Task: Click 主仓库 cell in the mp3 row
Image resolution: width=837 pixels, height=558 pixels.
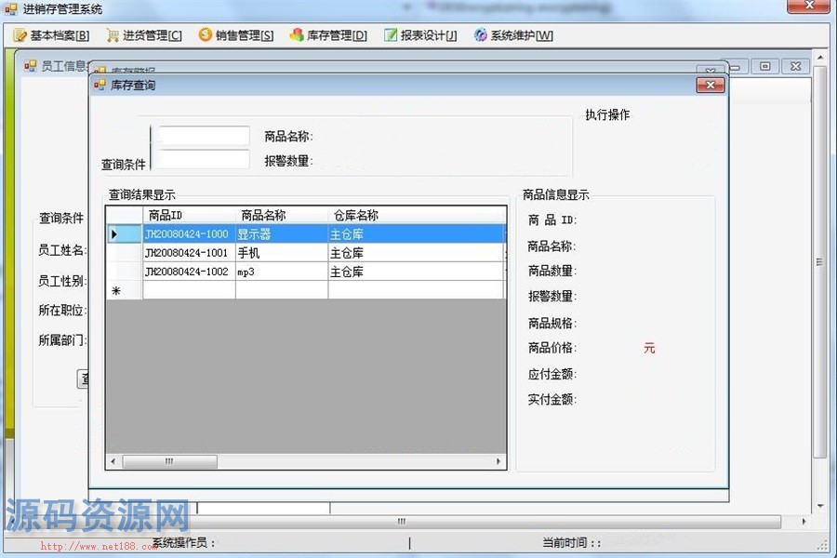Action: point(417,272)
